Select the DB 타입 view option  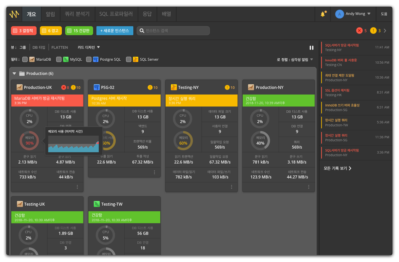tap(39, 47)
